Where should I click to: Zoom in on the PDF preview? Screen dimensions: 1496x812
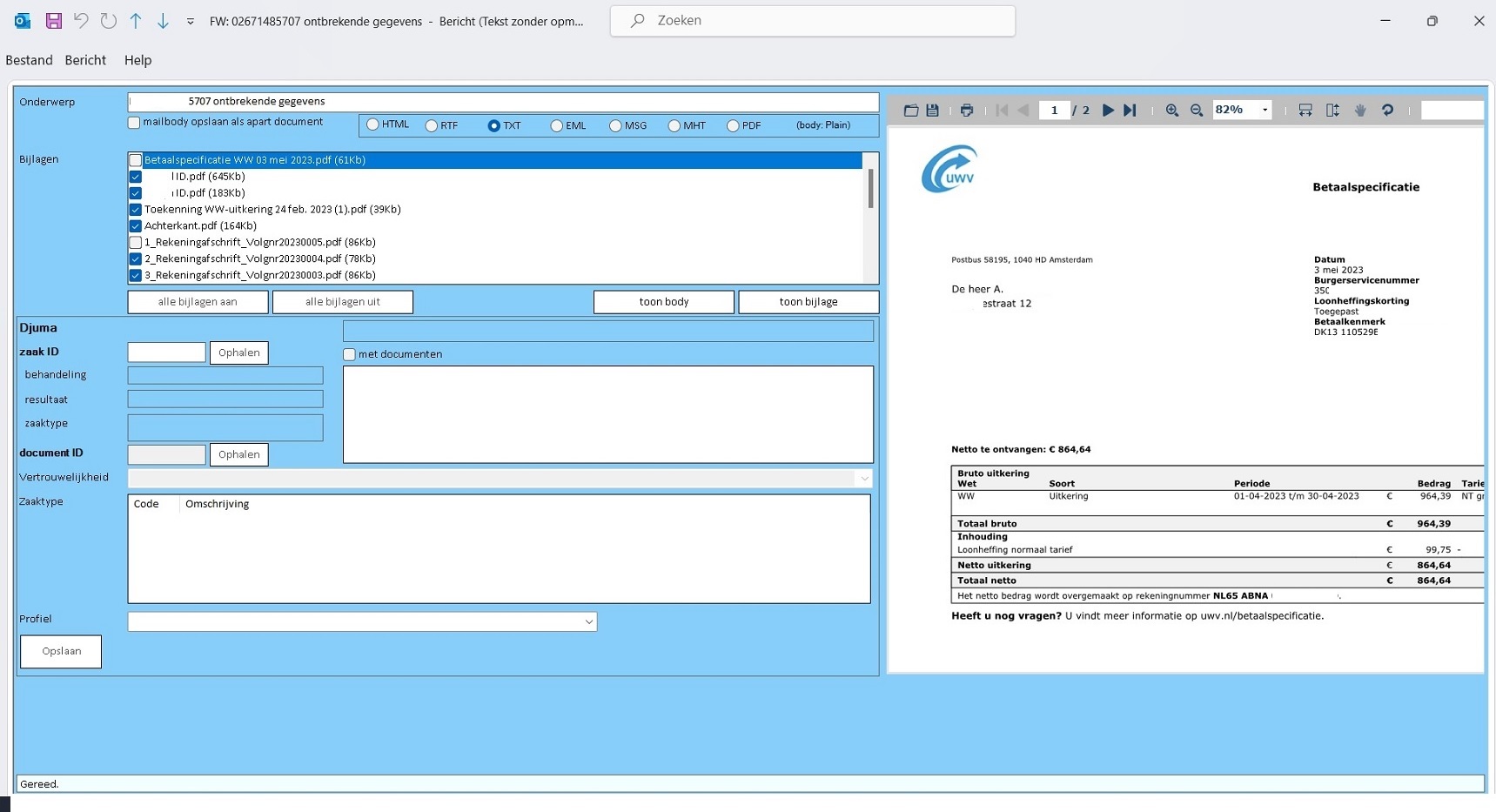pos(1172,111)
